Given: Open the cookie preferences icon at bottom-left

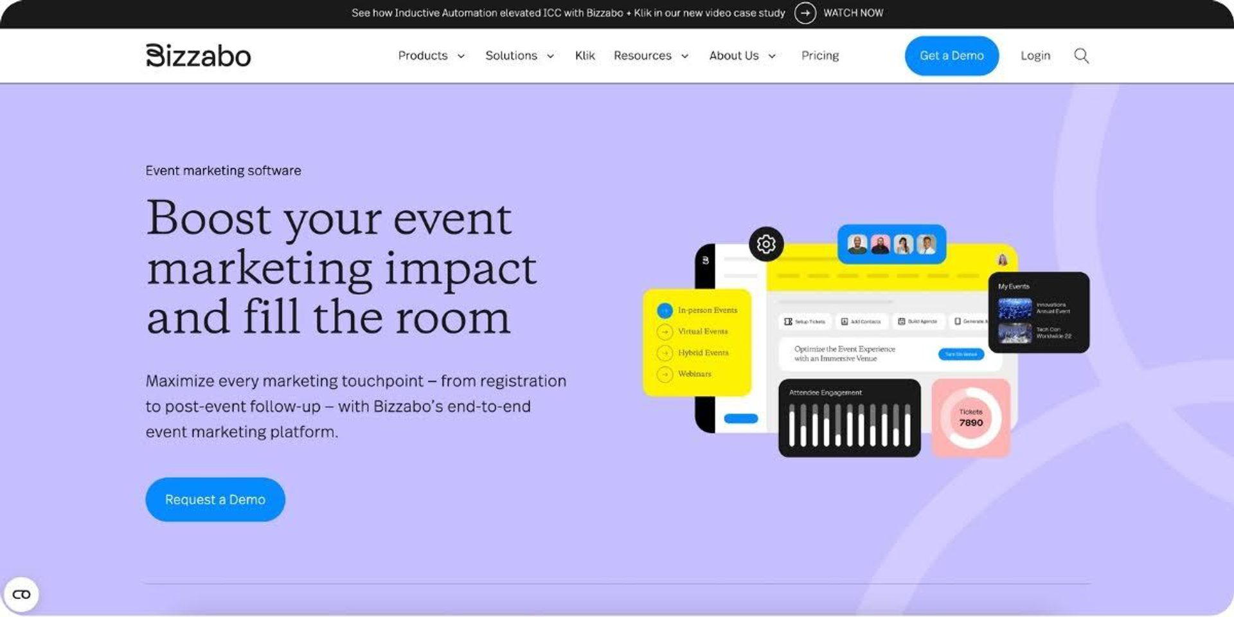Looking at the screenshot, I should click(x=21, y=595).
